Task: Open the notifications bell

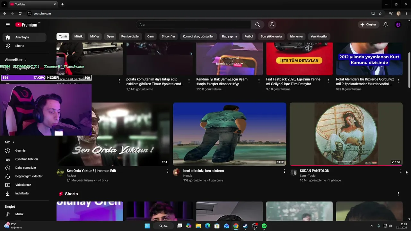Action: [x=386, y=25]
